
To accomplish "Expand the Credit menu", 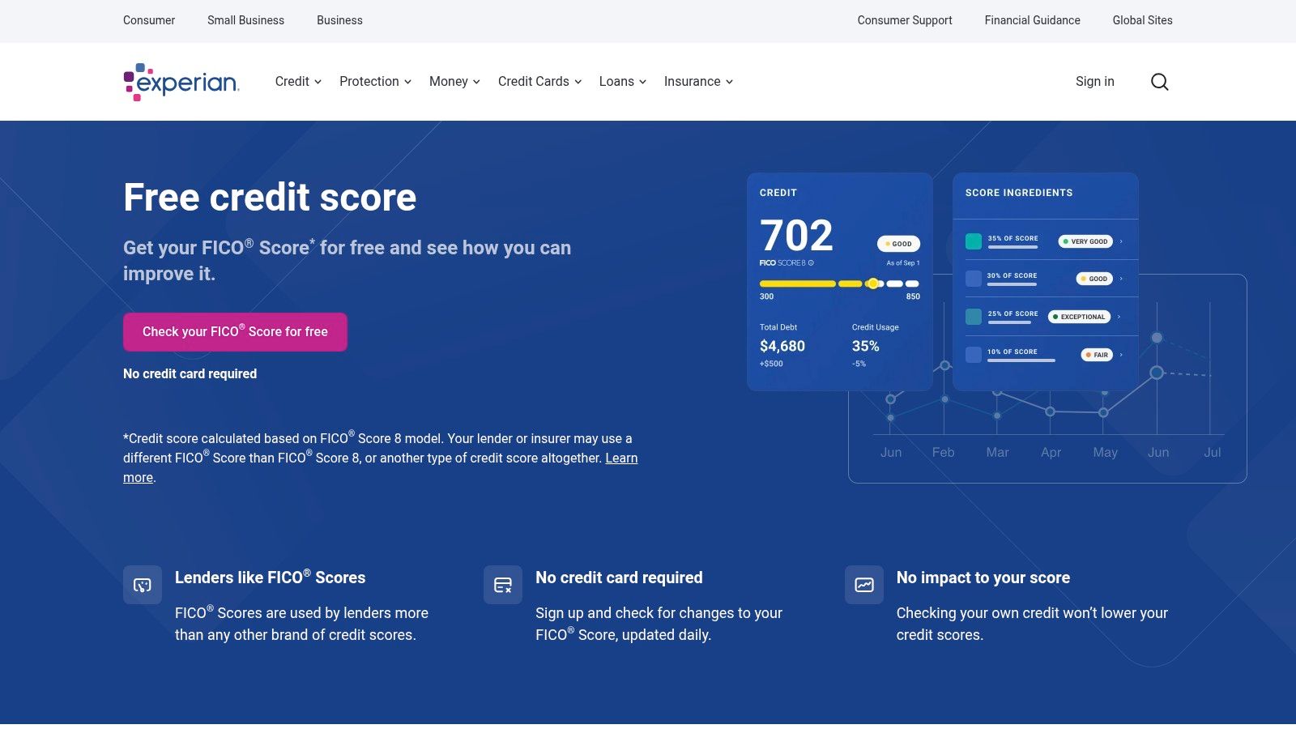I will coord(298,82).
